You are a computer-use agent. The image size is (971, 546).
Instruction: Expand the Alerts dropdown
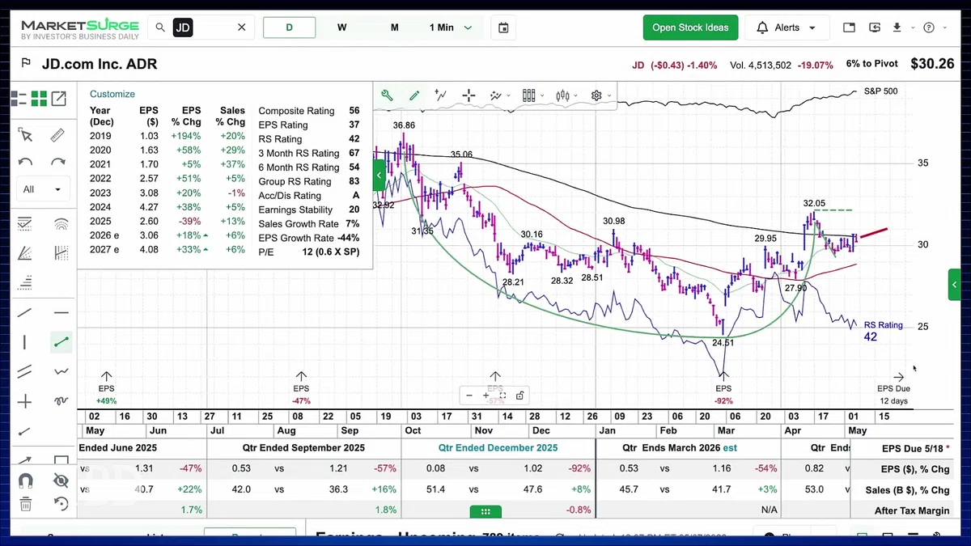point(787,28)
